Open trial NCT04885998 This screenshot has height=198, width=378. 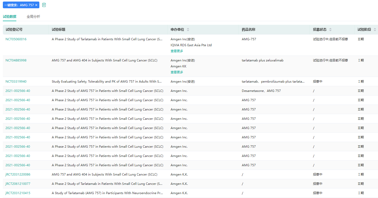[16, 60]
